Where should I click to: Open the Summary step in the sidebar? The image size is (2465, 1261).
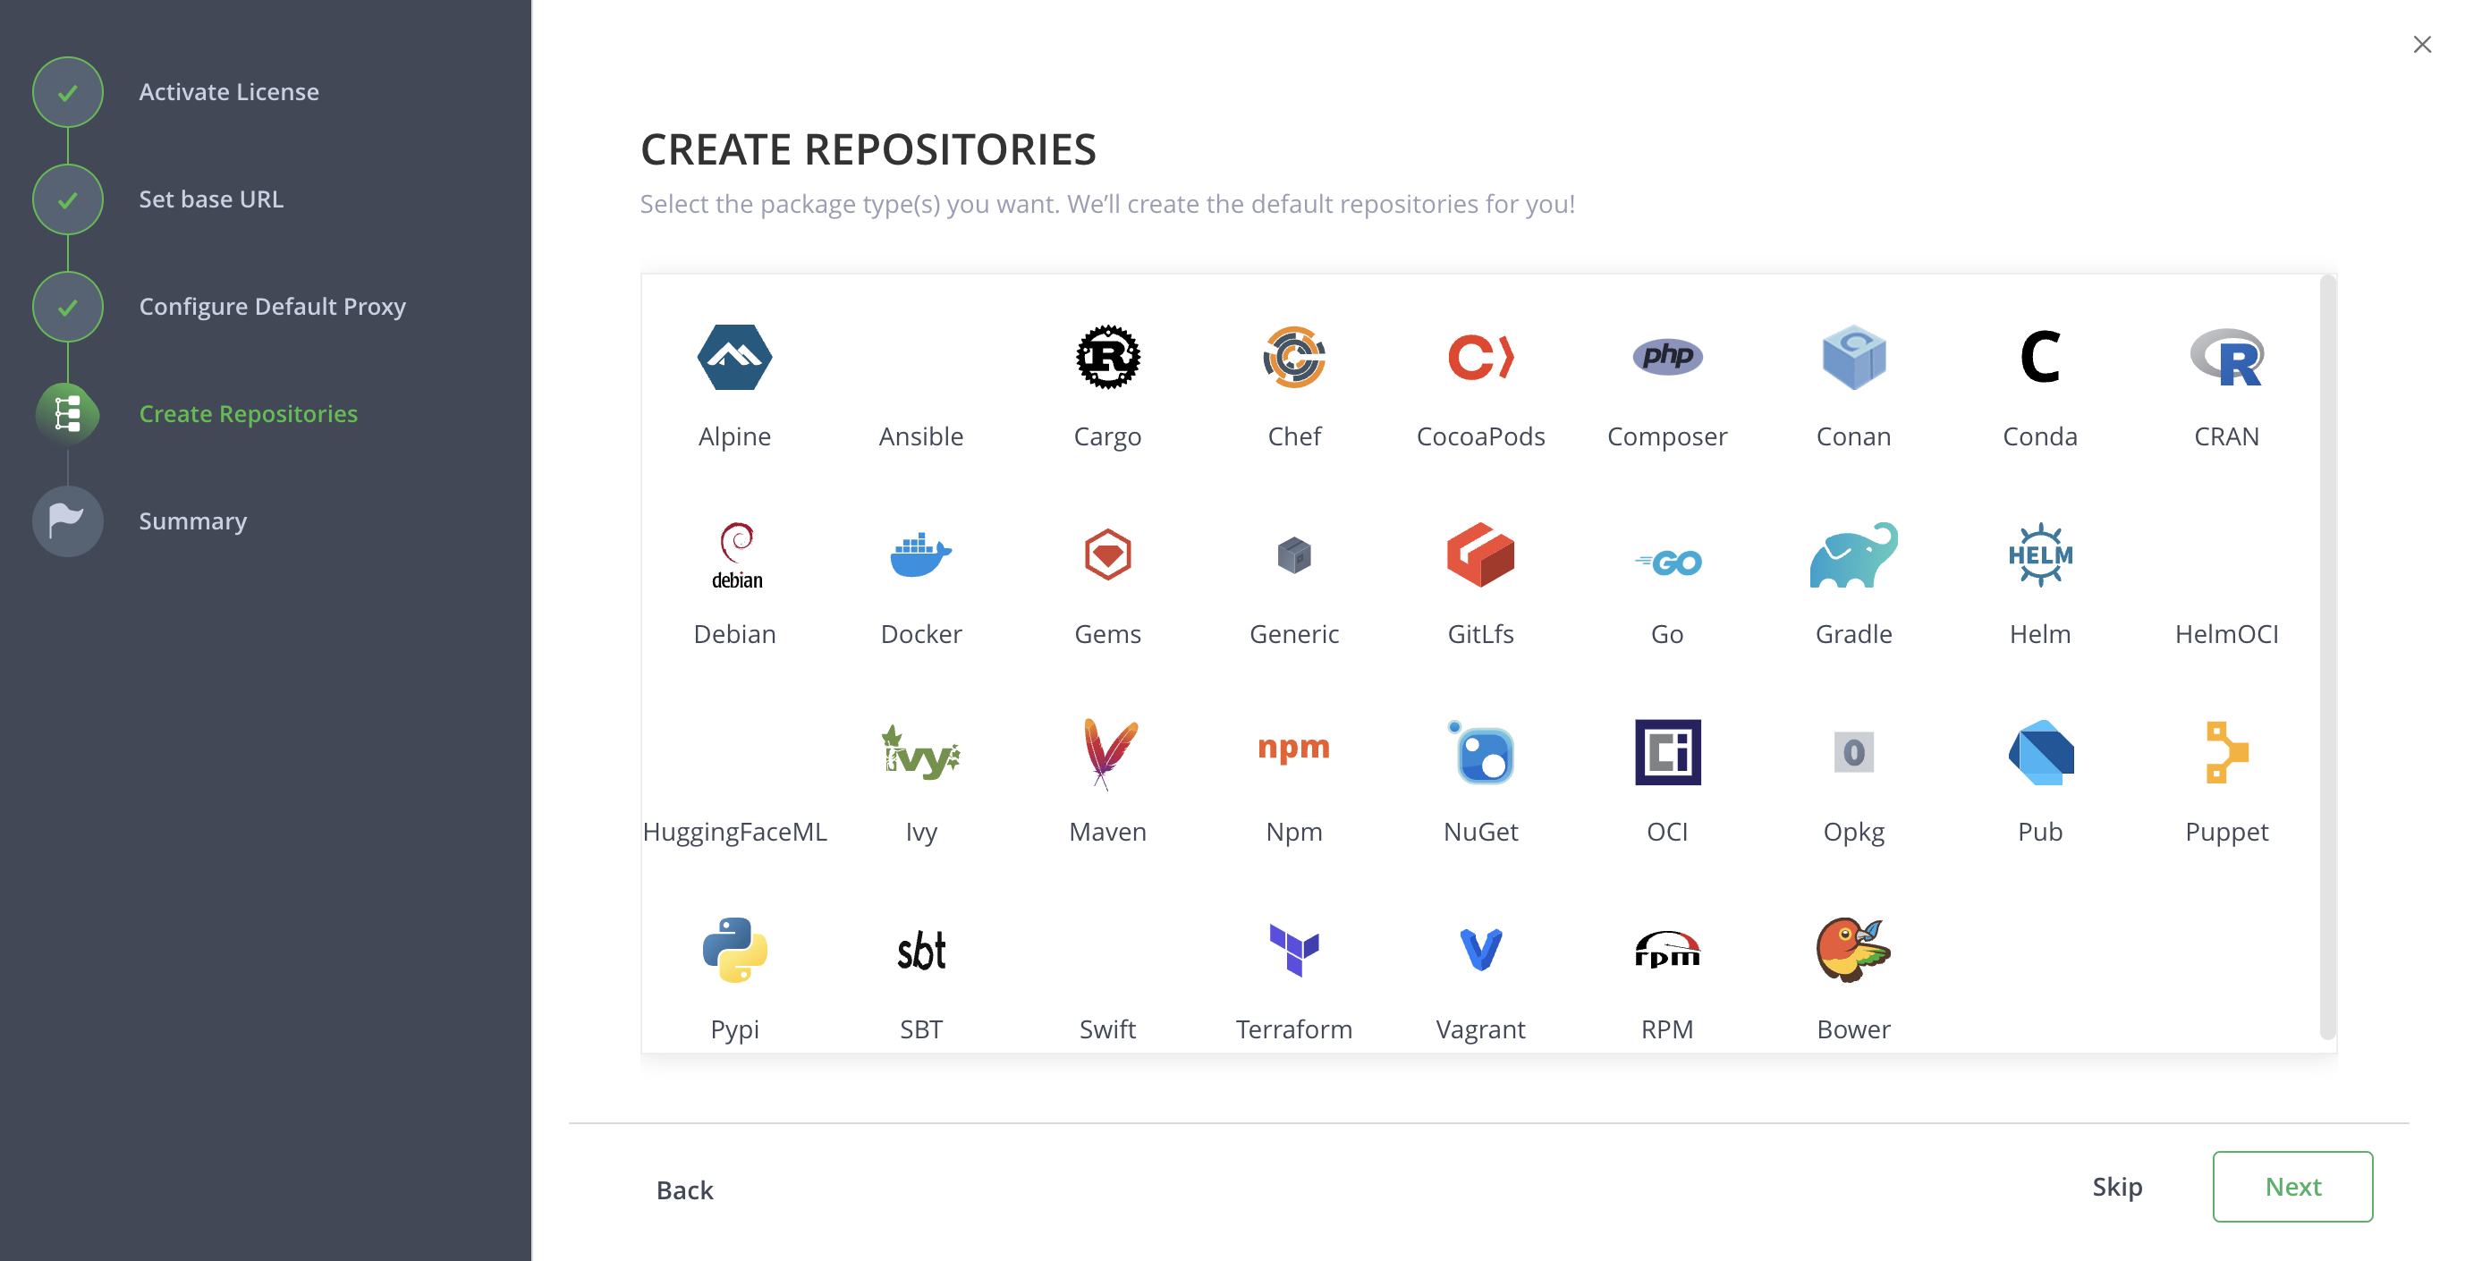tap(192, 520)
